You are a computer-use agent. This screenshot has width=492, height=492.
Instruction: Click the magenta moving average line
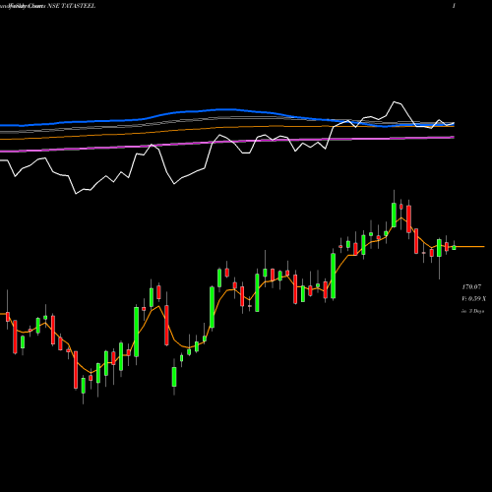[x=226, y=142]
